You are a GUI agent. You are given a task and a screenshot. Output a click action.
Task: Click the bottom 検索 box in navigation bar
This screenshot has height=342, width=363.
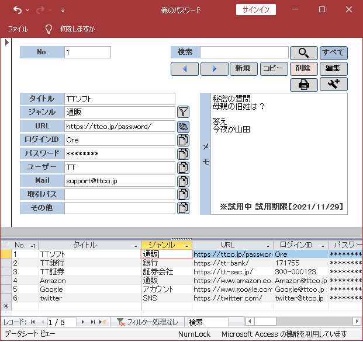tap(208, 322)
